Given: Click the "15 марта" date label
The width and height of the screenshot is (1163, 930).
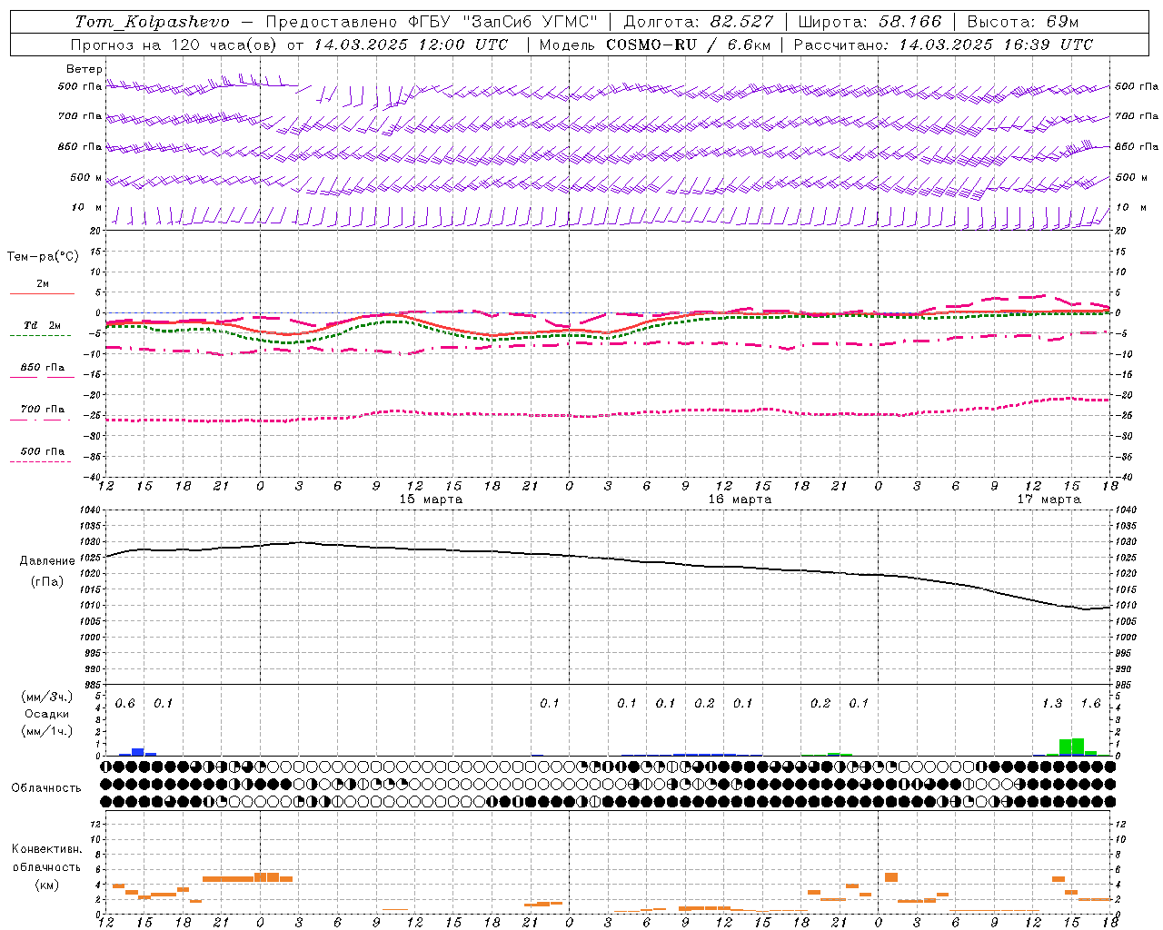Looking at the screenshot, I should pos(431,500).
